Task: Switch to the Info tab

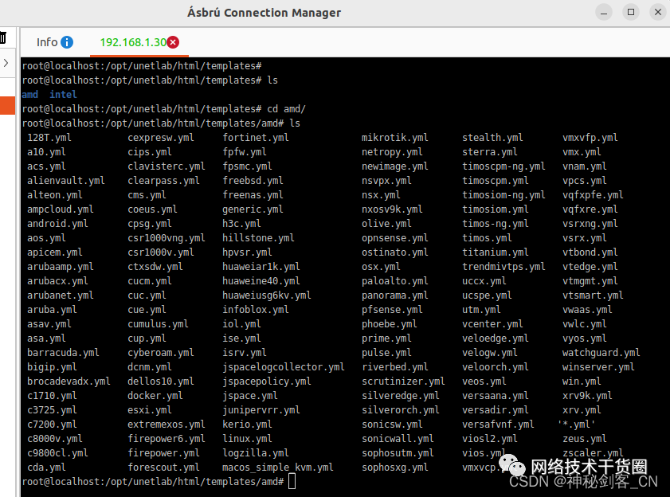Action: pyautogui.click(x=48, y=42)
